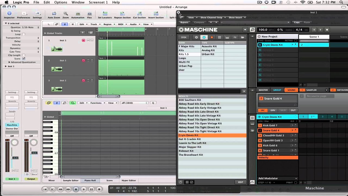Expand the Inst 1 inspector section
The height and width of the screenshot is (196, 348).
click(6, 66)
